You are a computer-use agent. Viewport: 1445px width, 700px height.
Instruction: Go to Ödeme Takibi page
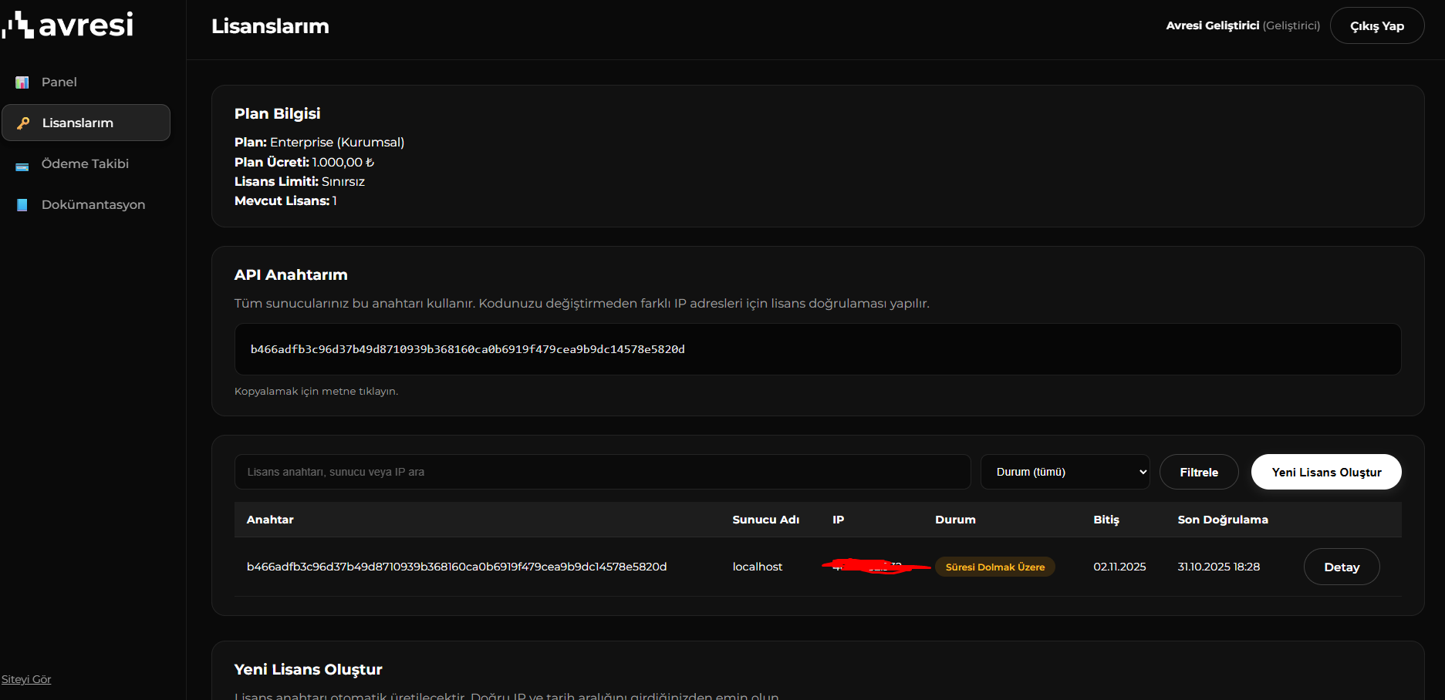85,164
